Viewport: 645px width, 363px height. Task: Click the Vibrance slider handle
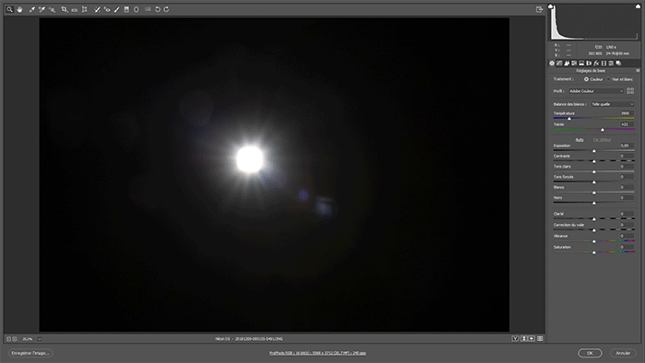(594, 241)
